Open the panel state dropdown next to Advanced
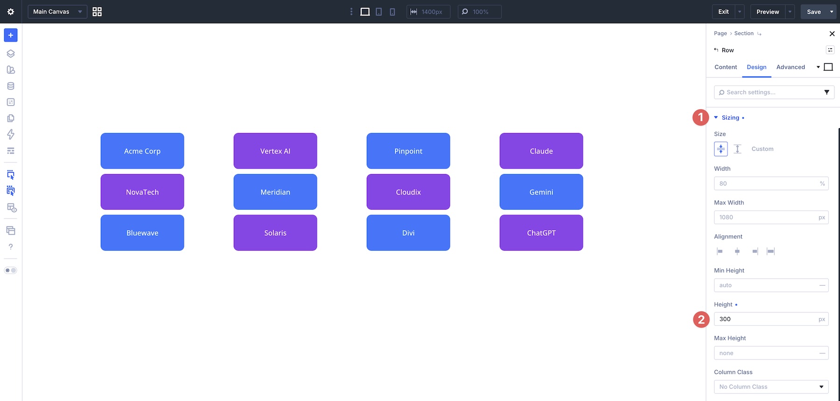Image resolution: width=840 pixels, height=401 pixels. pyautogui.click(x=818, y=67)
